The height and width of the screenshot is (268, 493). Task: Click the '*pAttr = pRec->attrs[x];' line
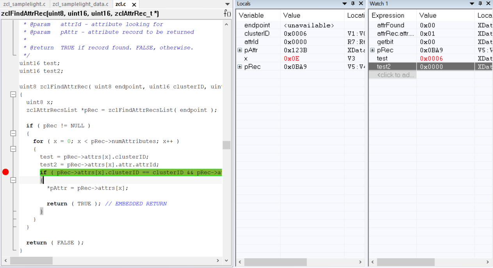(x=87, y=188)
